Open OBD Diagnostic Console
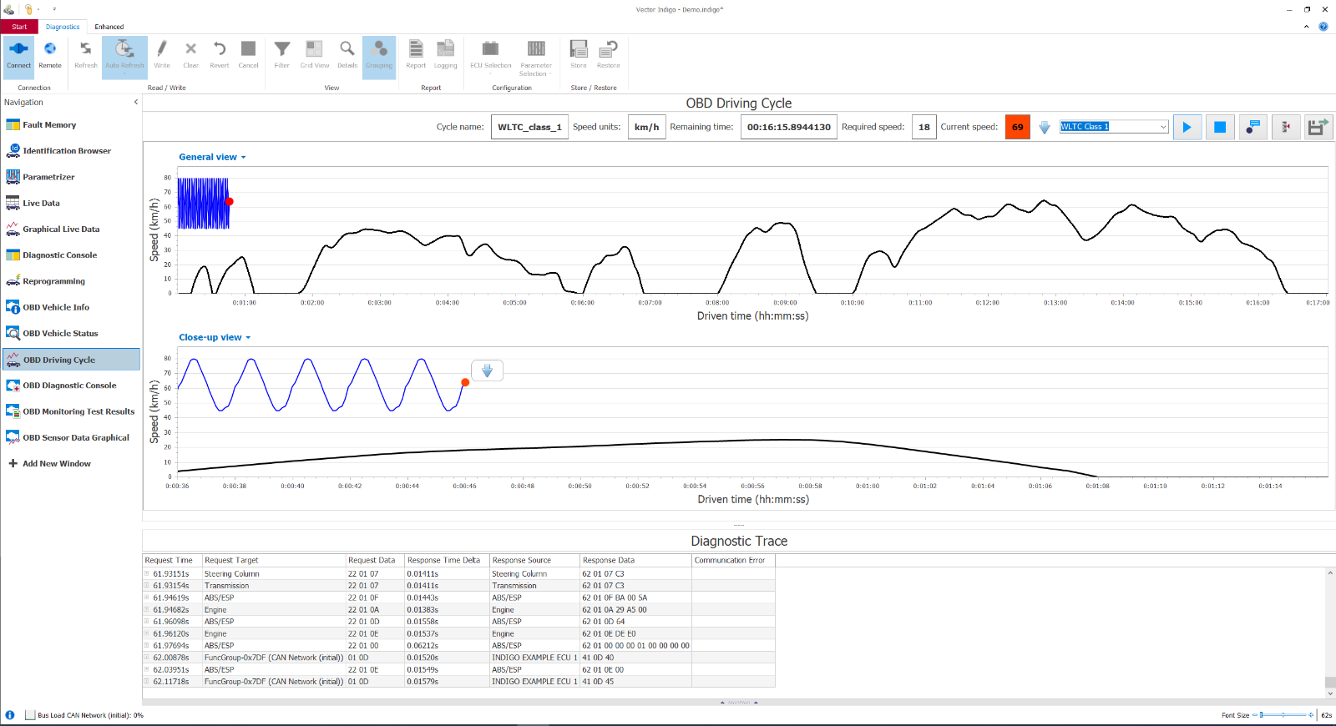Image resolution: width=1336 pixels, height=726 pixels. point(69,386)
